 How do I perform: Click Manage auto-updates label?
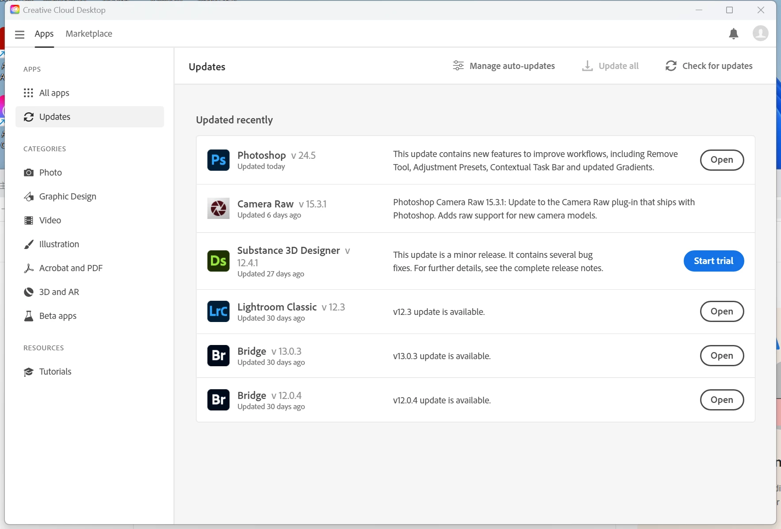(512, 66)
